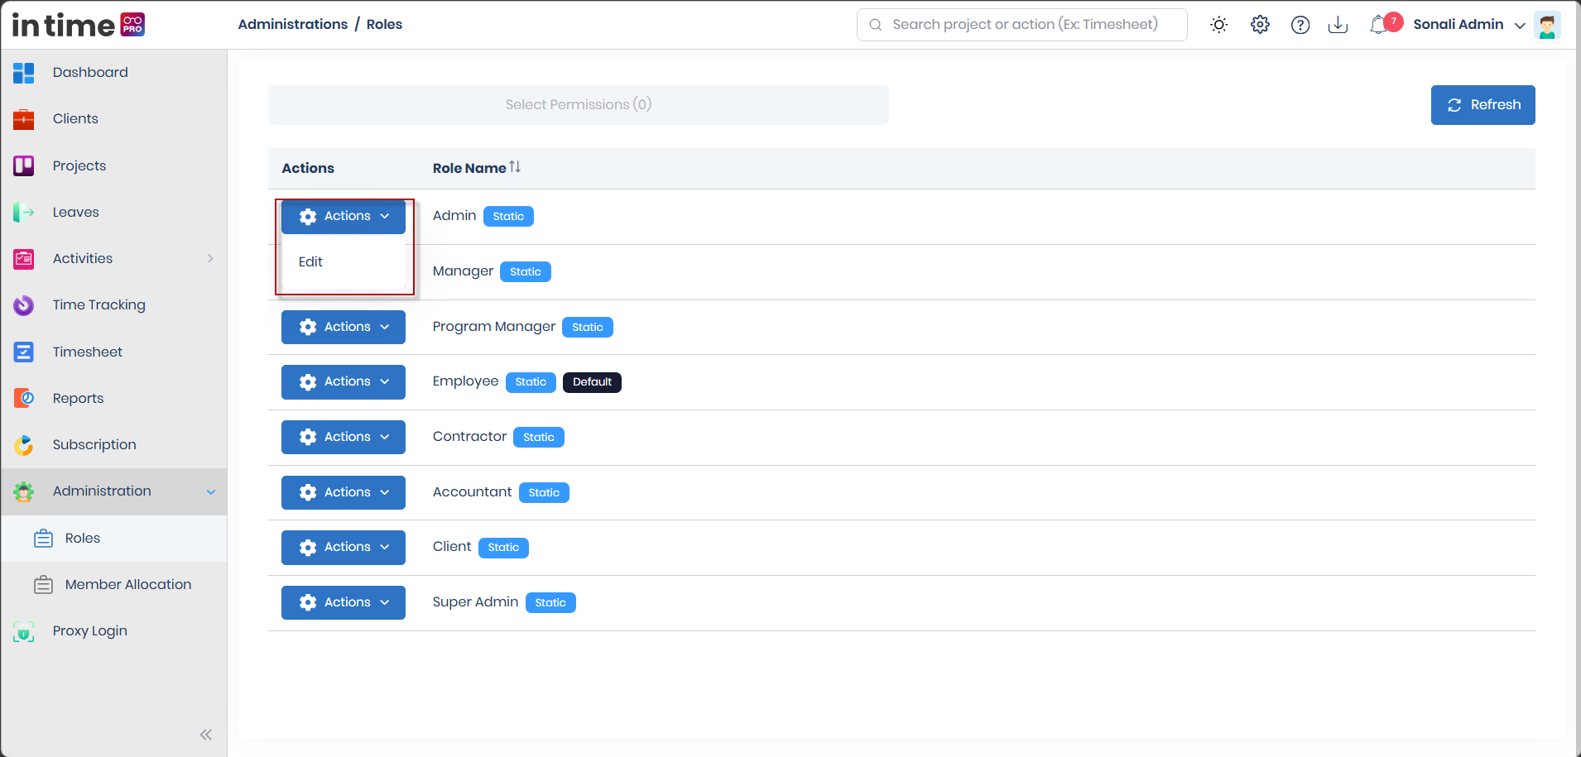The height and width of the screenshot is (757, 1581).
Task: Click the Roles breadcrumb link
Action: [384, 24]
